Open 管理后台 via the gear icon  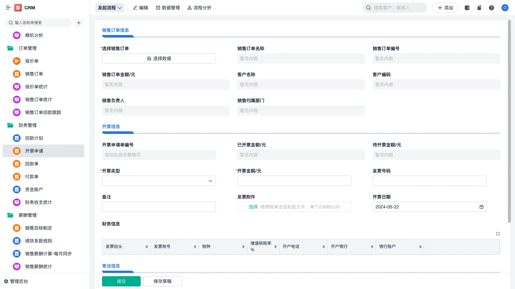coord(17,281)
